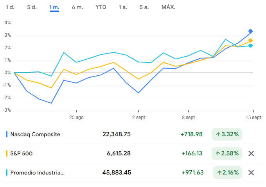Screen dimensions: 266x187
Task: Click the cyan Promedio Industrial color bar
Action: 7,173
